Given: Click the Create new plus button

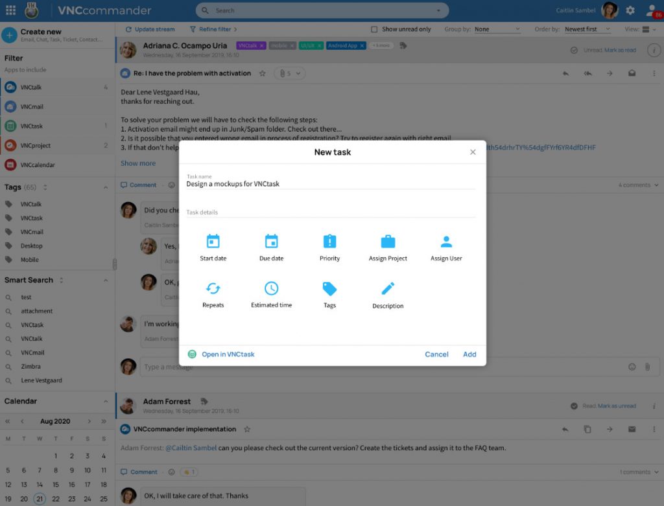Looking at the screenshot, I should [x=9, y=35].
